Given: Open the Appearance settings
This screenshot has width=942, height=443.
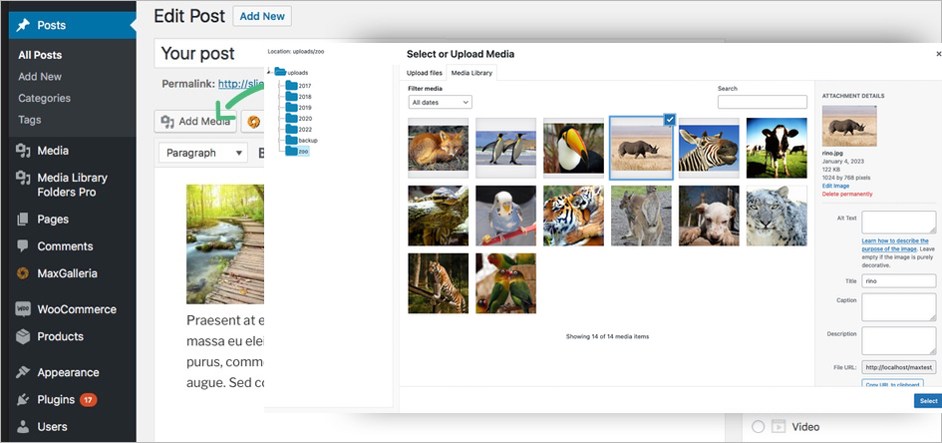Looking at the screenshot, I should click(x=68, y=372).
